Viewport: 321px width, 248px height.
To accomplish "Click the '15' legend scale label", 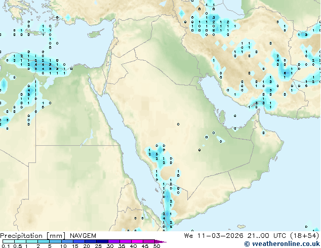I will point(75,246).
